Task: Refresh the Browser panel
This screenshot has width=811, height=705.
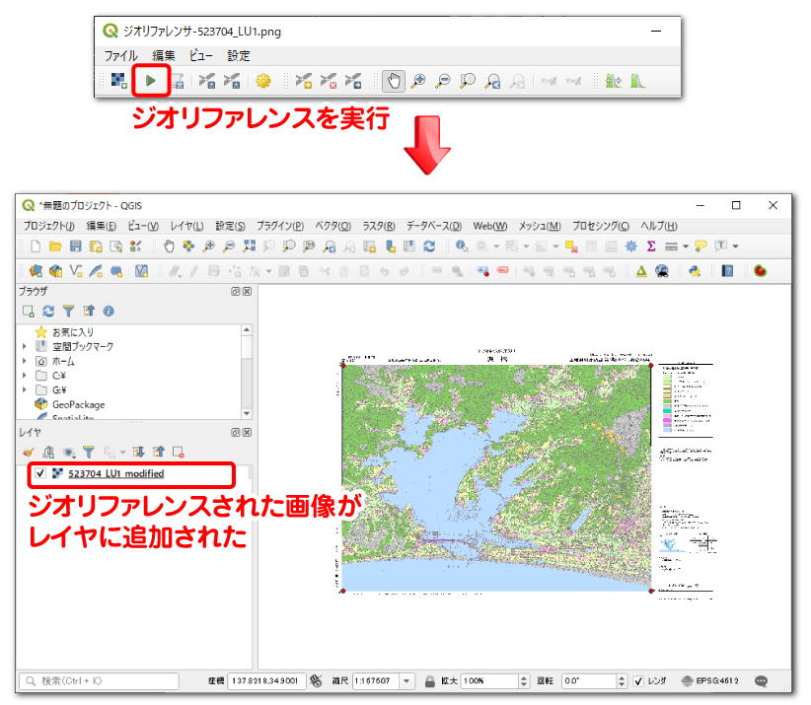Action: pyautogui.click(x=48, y=311)
